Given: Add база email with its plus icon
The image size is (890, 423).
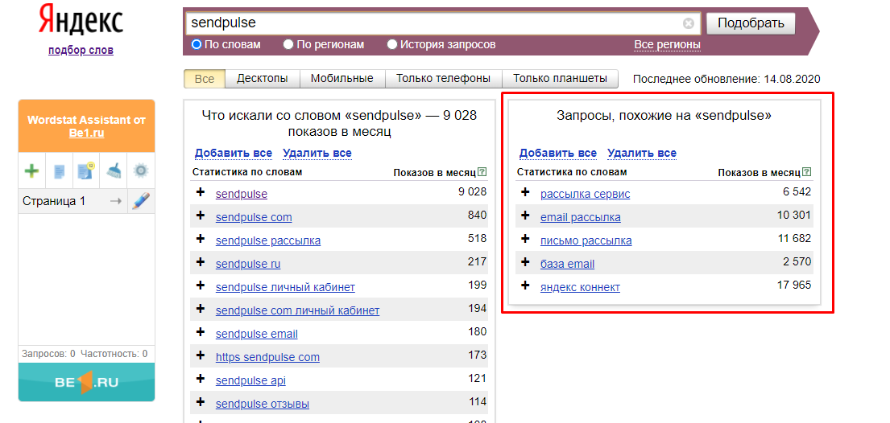Looking at the screenshot, I should pos(525,262).
